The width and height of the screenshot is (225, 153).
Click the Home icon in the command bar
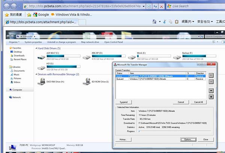tap(154, 22)
